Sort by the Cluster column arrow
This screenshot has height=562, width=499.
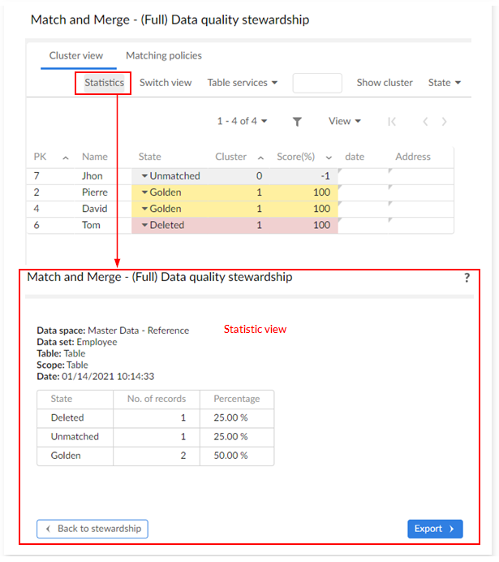coord(260,158)
